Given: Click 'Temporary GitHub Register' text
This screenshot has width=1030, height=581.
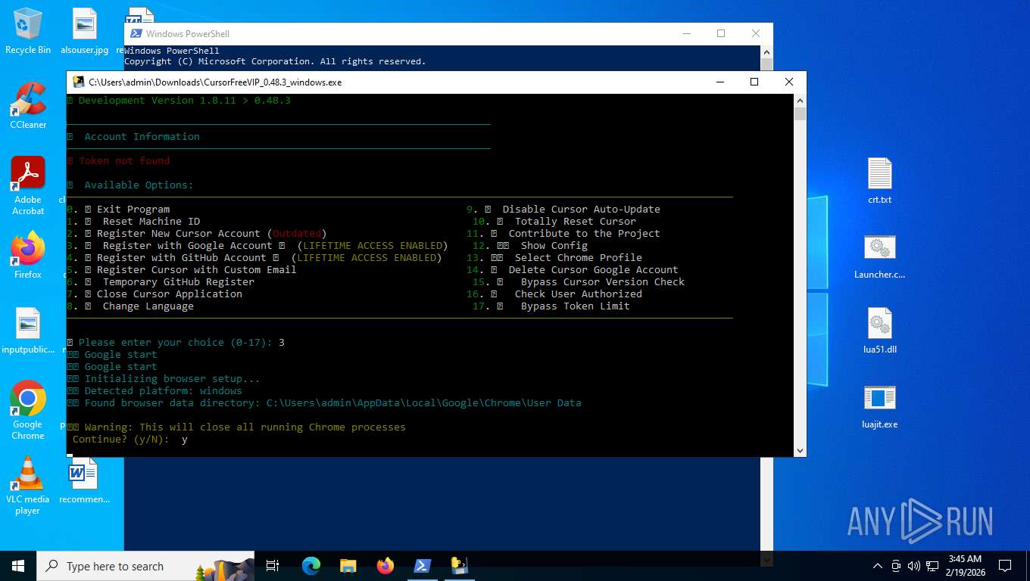Looking at the screenshot, I should coord(179,282).
